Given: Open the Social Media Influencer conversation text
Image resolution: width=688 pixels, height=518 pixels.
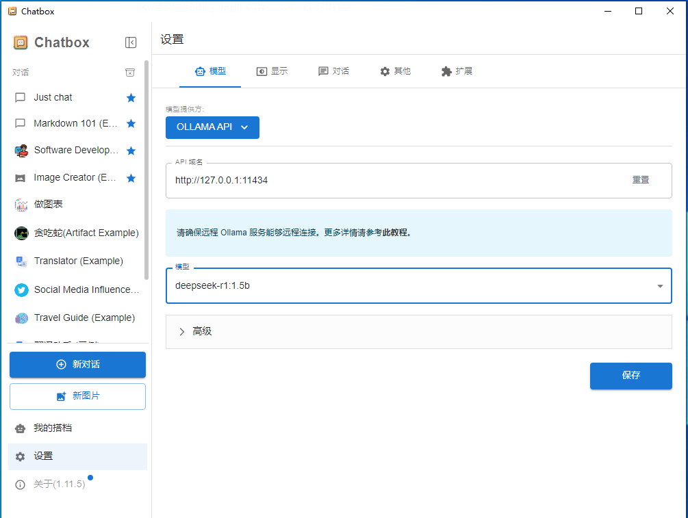Looking at the screenshot, I should (x=86, y=289).
